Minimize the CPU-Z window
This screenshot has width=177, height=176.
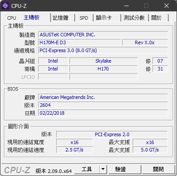(x=126, y=6)
